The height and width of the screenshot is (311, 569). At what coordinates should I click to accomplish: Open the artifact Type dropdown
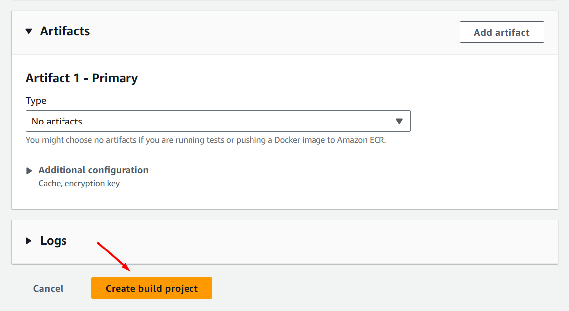pos(218,121)
